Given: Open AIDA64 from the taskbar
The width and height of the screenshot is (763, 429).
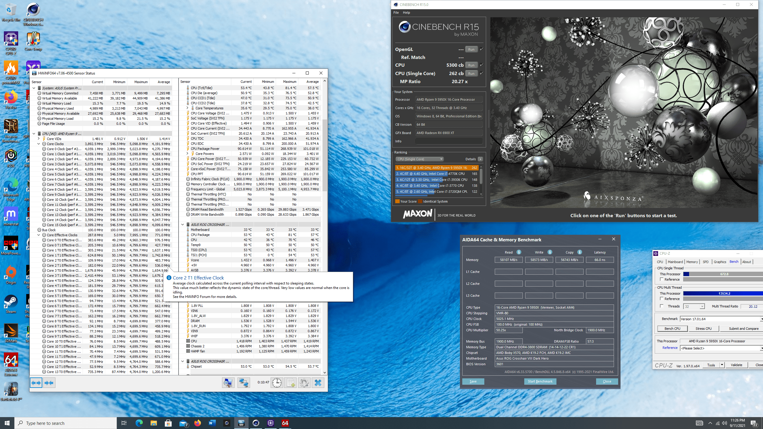Looking at the screenshot, I should tap(285, 423).
